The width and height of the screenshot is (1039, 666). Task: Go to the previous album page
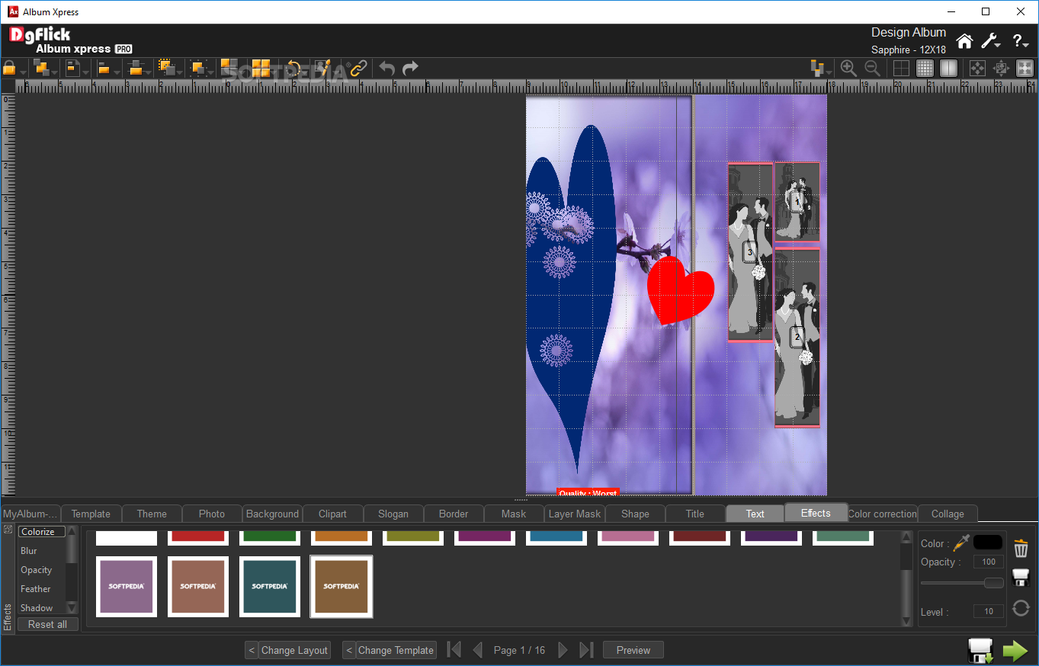[x=477, y=650]
